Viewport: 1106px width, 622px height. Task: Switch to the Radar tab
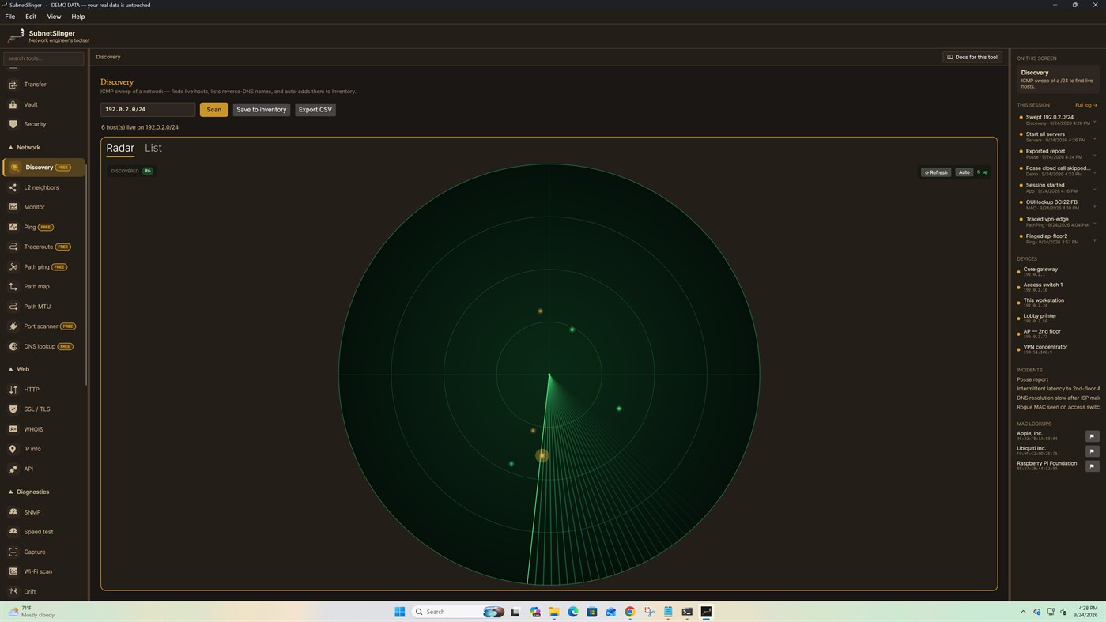pyautogui.click(x=120, y=148)
